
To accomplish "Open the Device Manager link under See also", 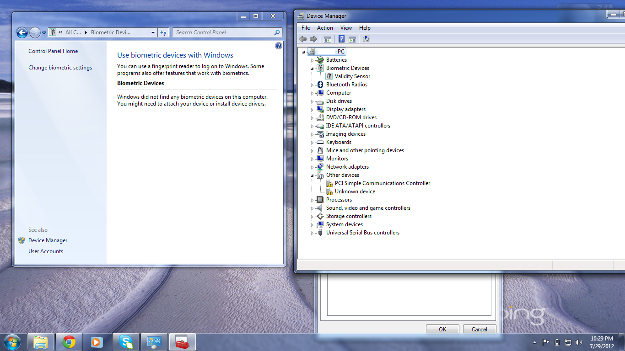I will click(x=48, y=240).
